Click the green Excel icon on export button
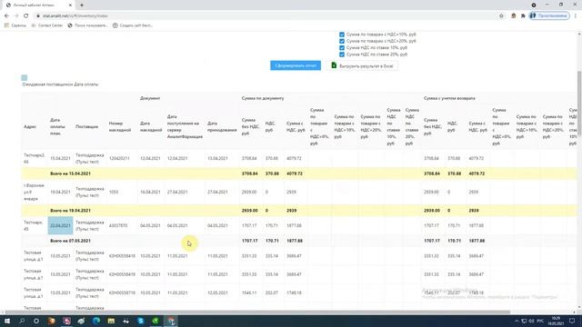Viewport: 582px width, 327px height. (x=334, y=65)
